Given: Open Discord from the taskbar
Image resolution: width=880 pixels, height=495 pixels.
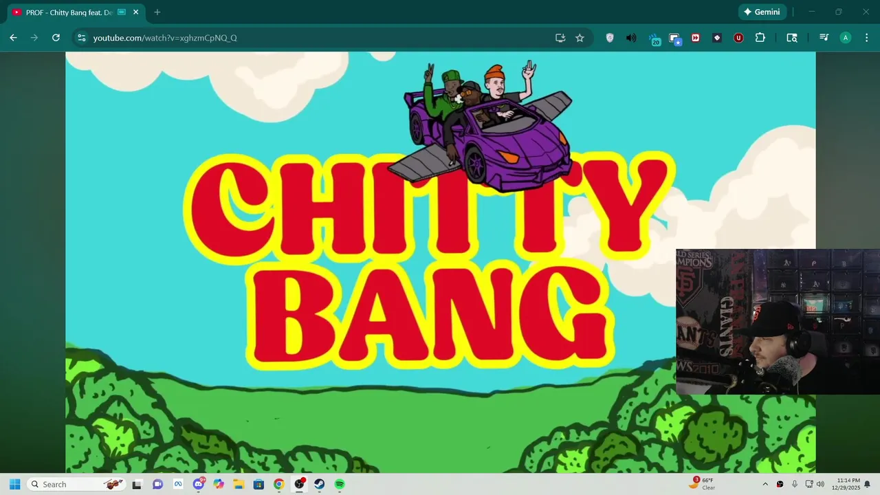Looking at the screenshot, I should (x=199, y=484).
